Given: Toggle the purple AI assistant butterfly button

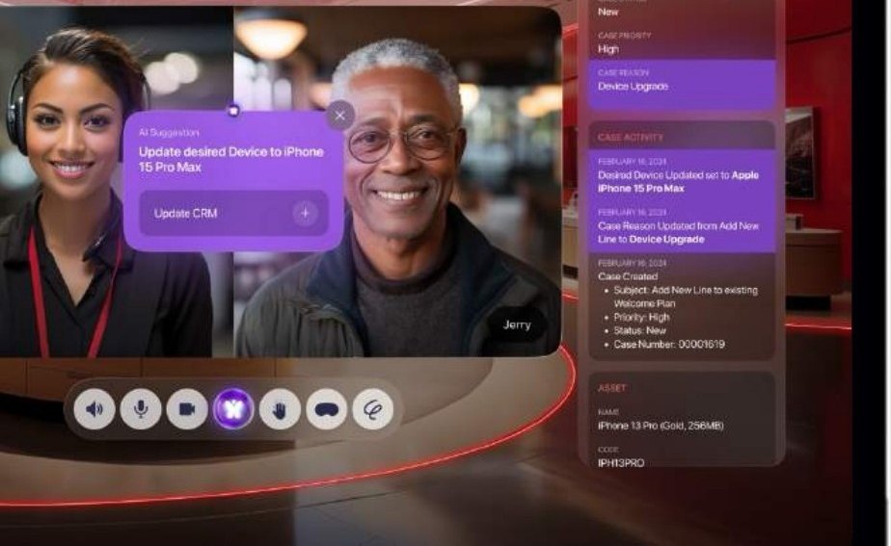Looking at the screenshot, I should pos(233,408).
